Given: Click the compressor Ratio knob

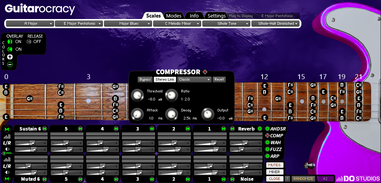Looking at the screenshot, I should 171,95.
